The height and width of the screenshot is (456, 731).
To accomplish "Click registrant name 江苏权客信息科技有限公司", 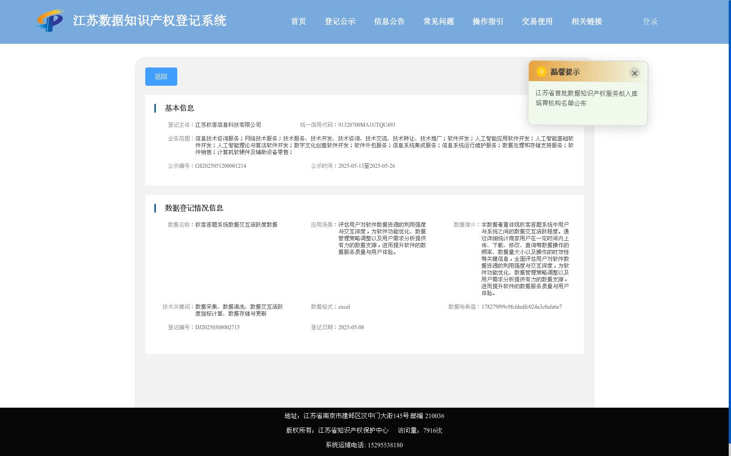I will click(x=228, y=125).
